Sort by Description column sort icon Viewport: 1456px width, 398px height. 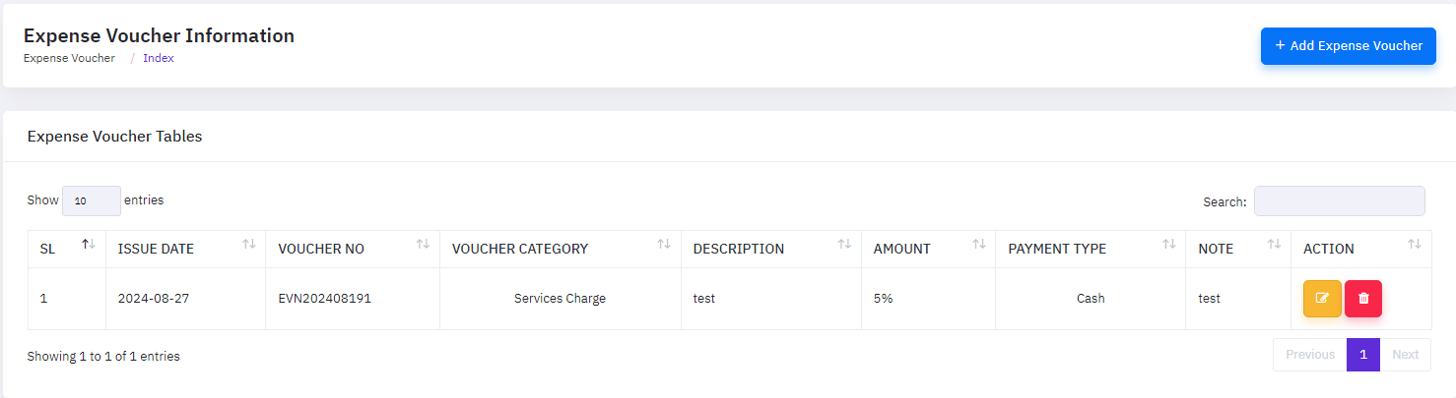(844, 245)
